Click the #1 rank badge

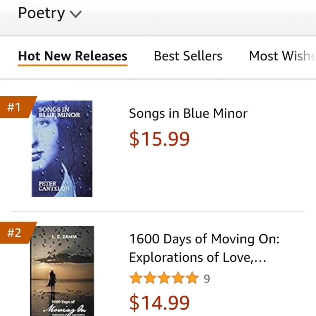14,107
